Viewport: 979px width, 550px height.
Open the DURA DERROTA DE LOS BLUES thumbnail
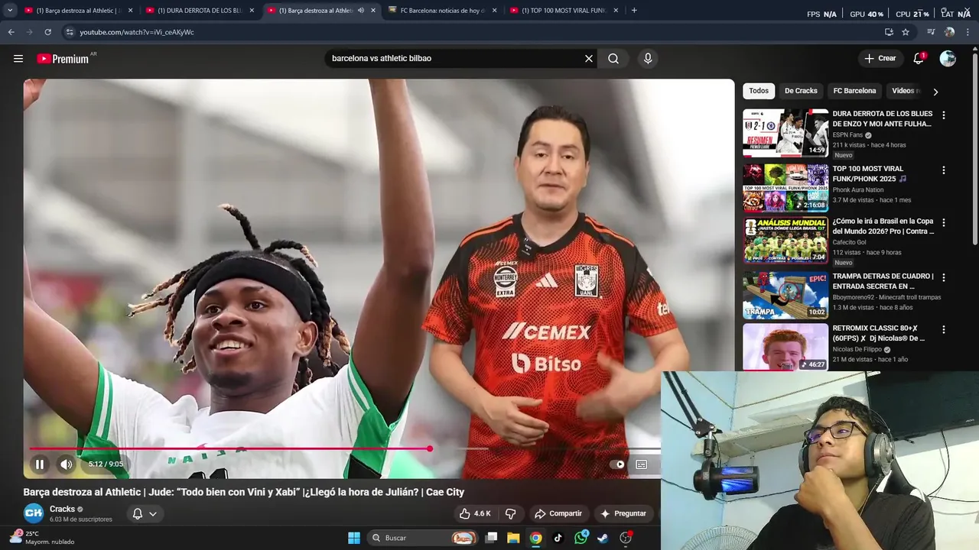pyautogui.click(x=785, y=133)
